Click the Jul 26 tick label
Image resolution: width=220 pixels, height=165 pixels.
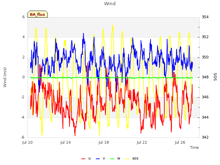point(180,142)
